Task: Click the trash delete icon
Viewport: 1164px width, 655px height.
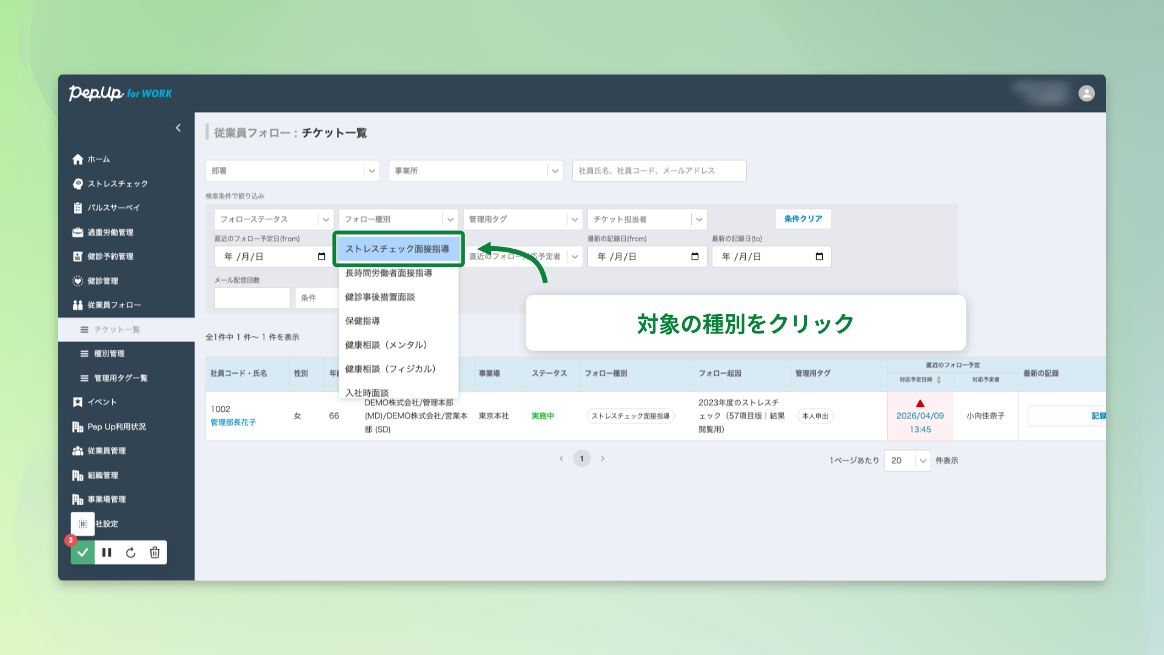Action: click(155, 553)
